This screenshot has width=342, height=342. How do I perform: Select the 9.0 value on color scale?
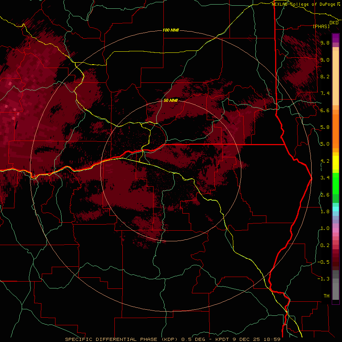[325, 60]
